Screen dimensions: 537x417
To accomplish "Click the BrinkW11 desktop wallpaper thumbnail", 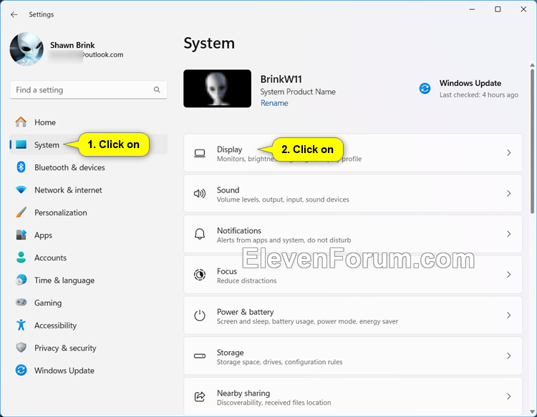I will pyautogui.click(x=217, y=89).
